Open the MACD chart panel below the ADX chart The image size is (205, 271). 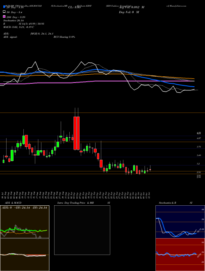[25, 255]
